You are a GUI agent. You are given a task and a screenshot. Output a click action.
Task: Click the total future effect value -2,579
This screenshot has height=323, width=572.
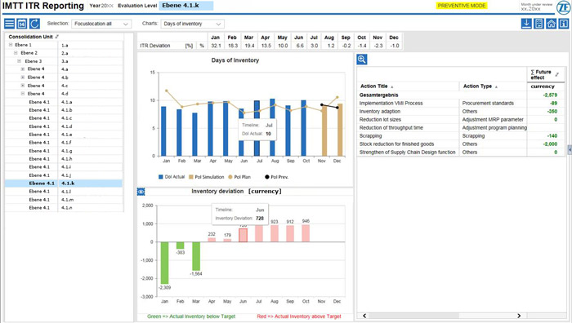click(550, 95)
